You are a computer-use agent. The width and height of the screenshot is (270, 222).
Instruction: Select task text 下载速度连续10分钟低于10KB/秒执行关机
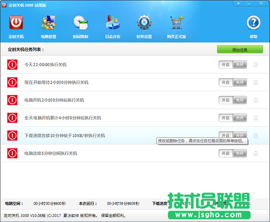pyautogui.click(x=64, y=136)
